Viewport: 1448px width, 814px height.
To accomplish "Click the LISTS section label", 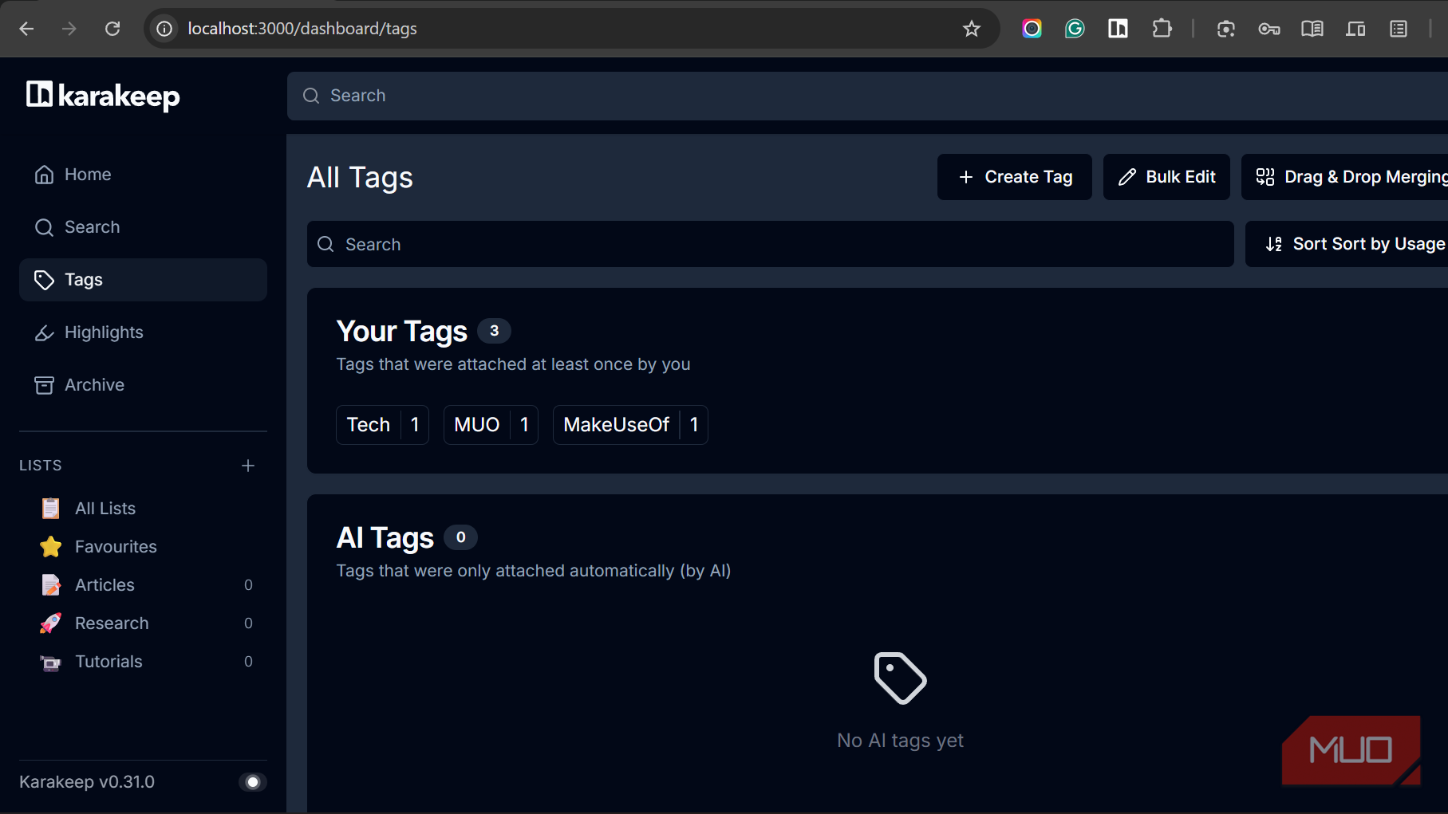I will tap(41, 466).
